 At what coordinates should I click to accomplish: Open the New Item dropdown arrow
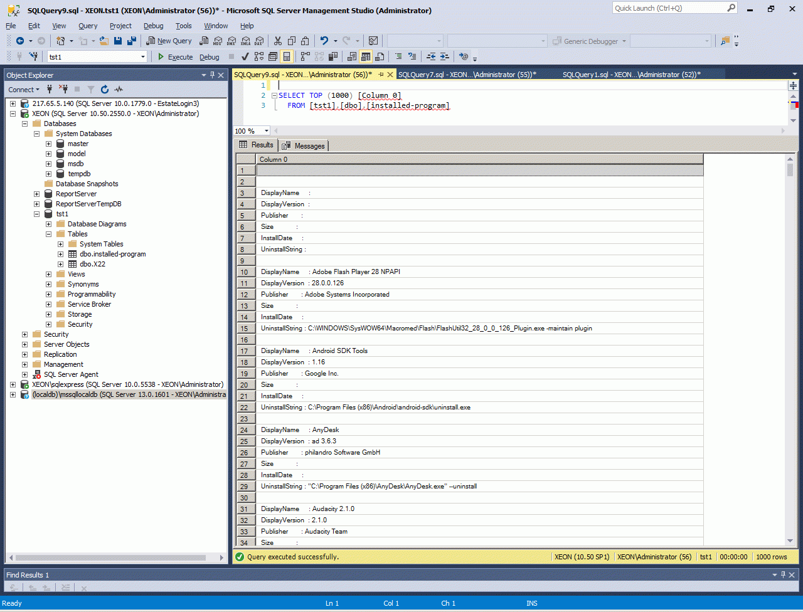click(71, 41)
